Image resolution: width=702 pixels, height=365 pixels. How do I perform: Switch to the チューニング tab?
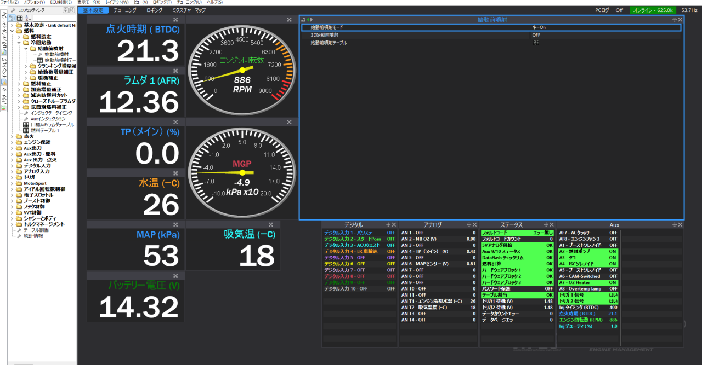pos(124,10)
